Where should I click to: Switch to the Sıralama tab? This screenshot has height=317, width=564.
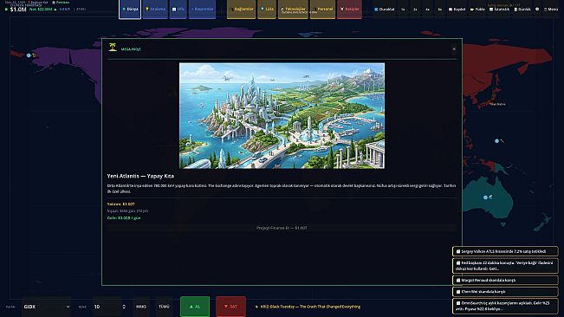(x=155, y=9)
